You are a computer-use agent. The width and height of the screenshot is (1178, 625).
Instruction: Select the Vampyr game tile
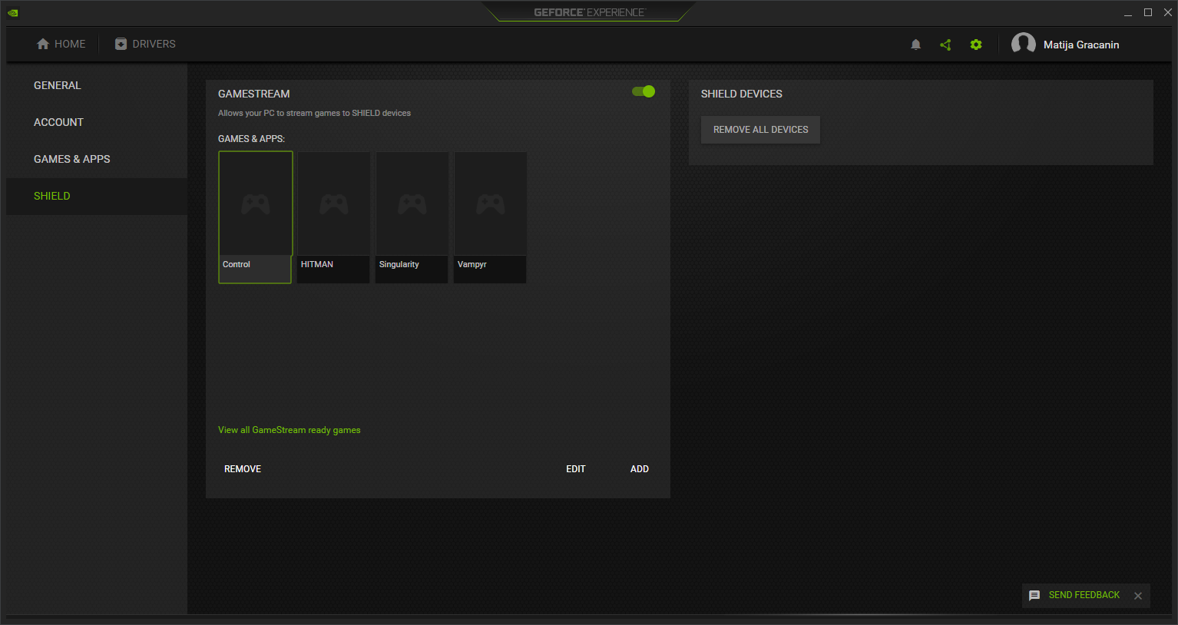pos(490,217)
